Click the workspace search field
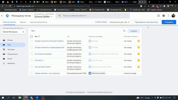Viewport: 178px width, 100px height. [x=93, y=16]
